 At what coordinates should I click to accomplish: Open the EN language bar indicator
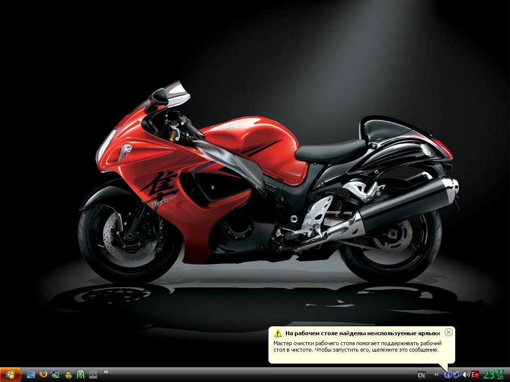(421, 375)
